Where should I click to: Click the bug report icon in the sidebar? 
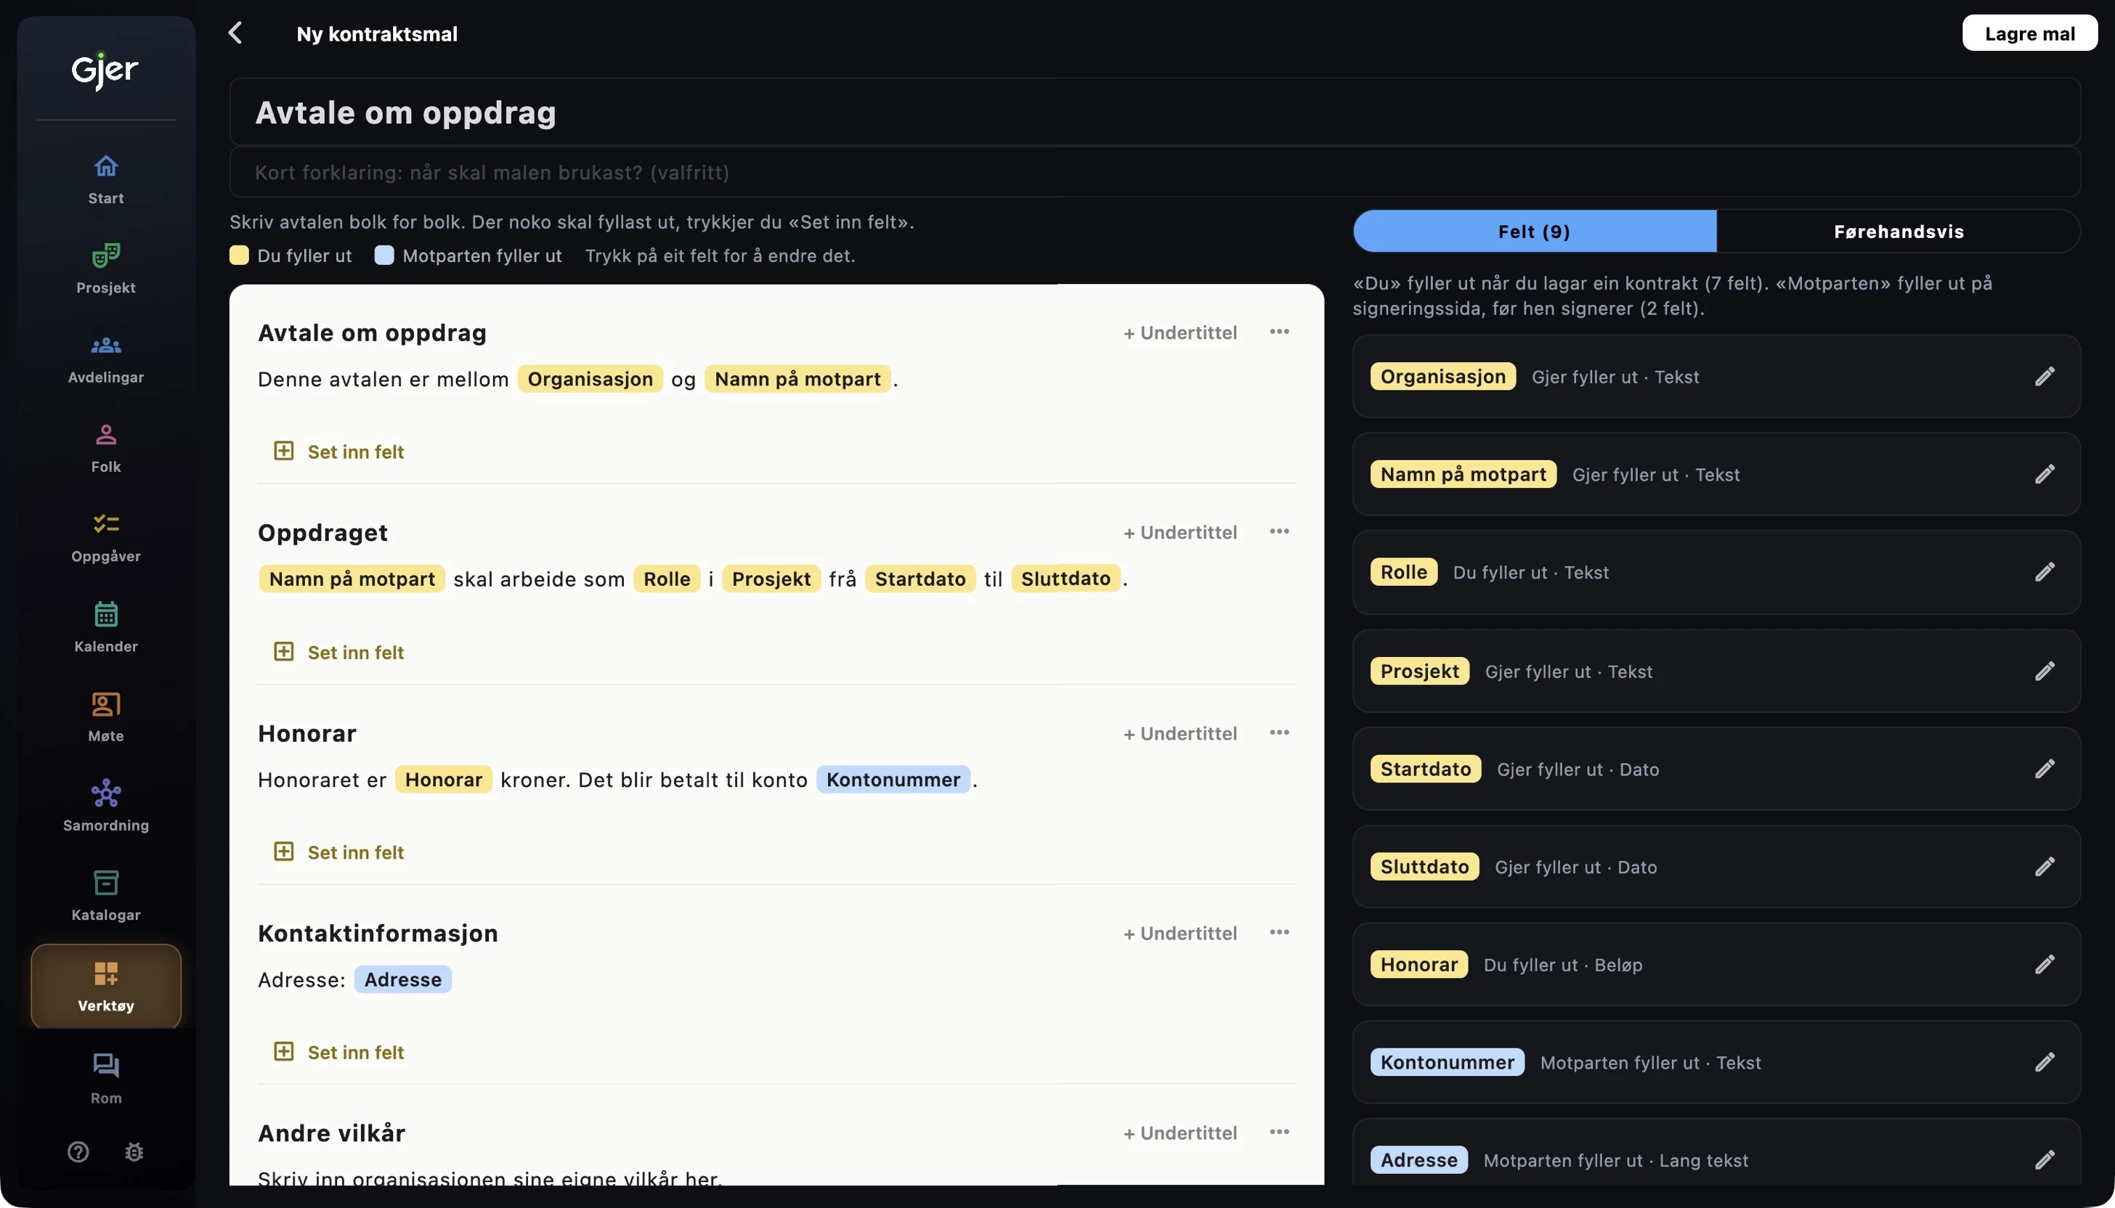pyautogui.click(x=134, y=1151)
